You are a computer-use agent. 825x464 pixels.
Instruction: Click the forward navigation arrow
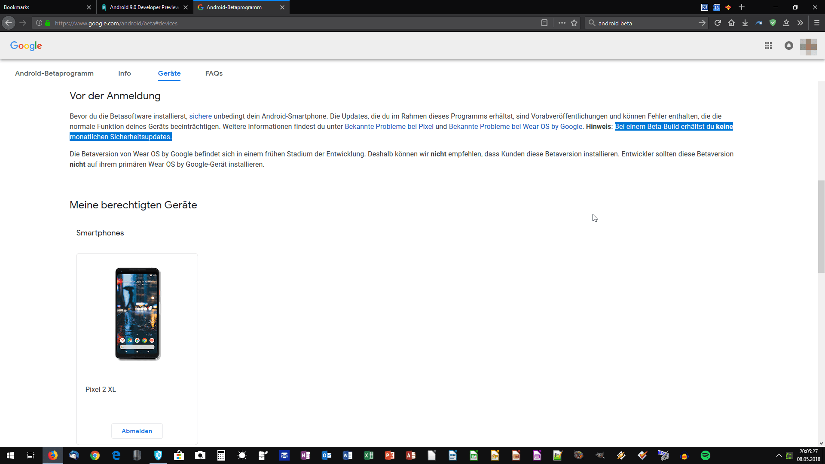pyautogui.click(x=23, y=23)
